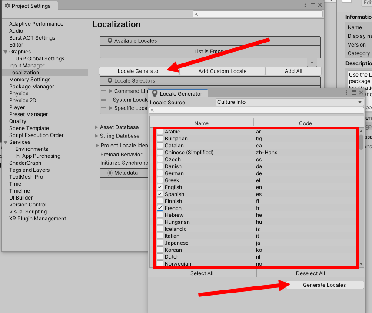
Task: Open the Locale Source Culture Info dropdown
Action: click(289, 102)
